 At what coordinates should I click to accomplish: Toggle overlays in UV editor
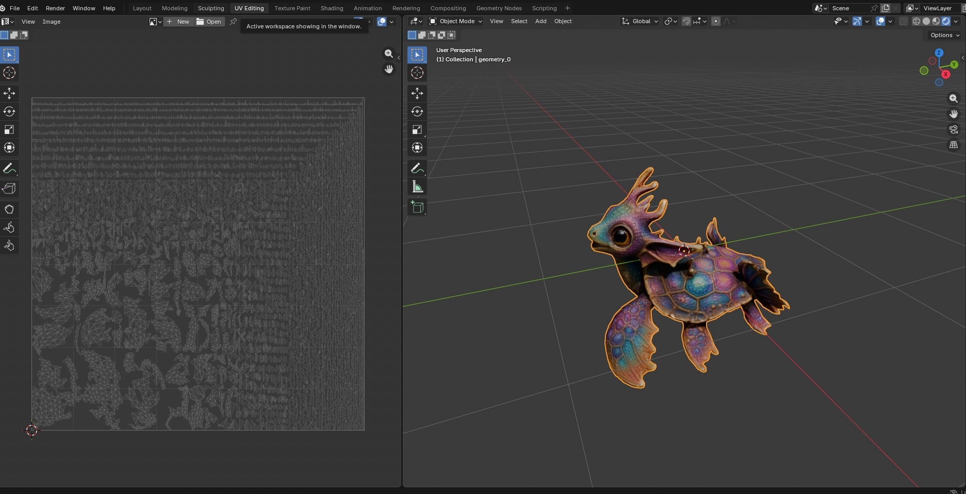point(382,22)
